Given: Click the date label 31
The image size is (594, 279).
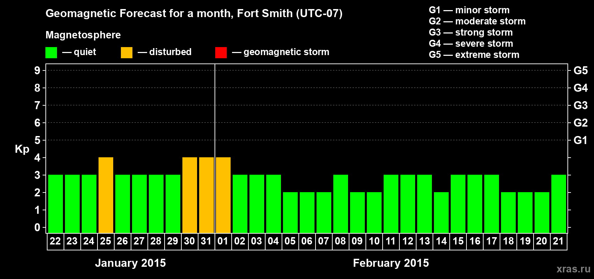Looking at the screenshot, I should click(206, 241).
